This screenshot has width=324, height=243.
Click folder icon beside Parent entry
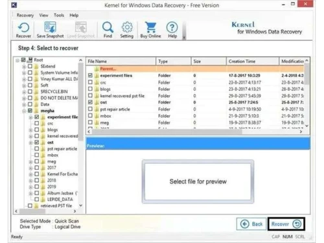click(x=97, y=69)
